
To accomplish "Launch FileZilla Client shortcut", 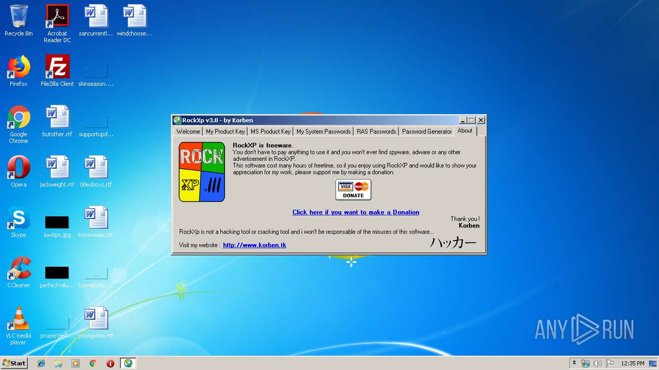I will point(57,71).
